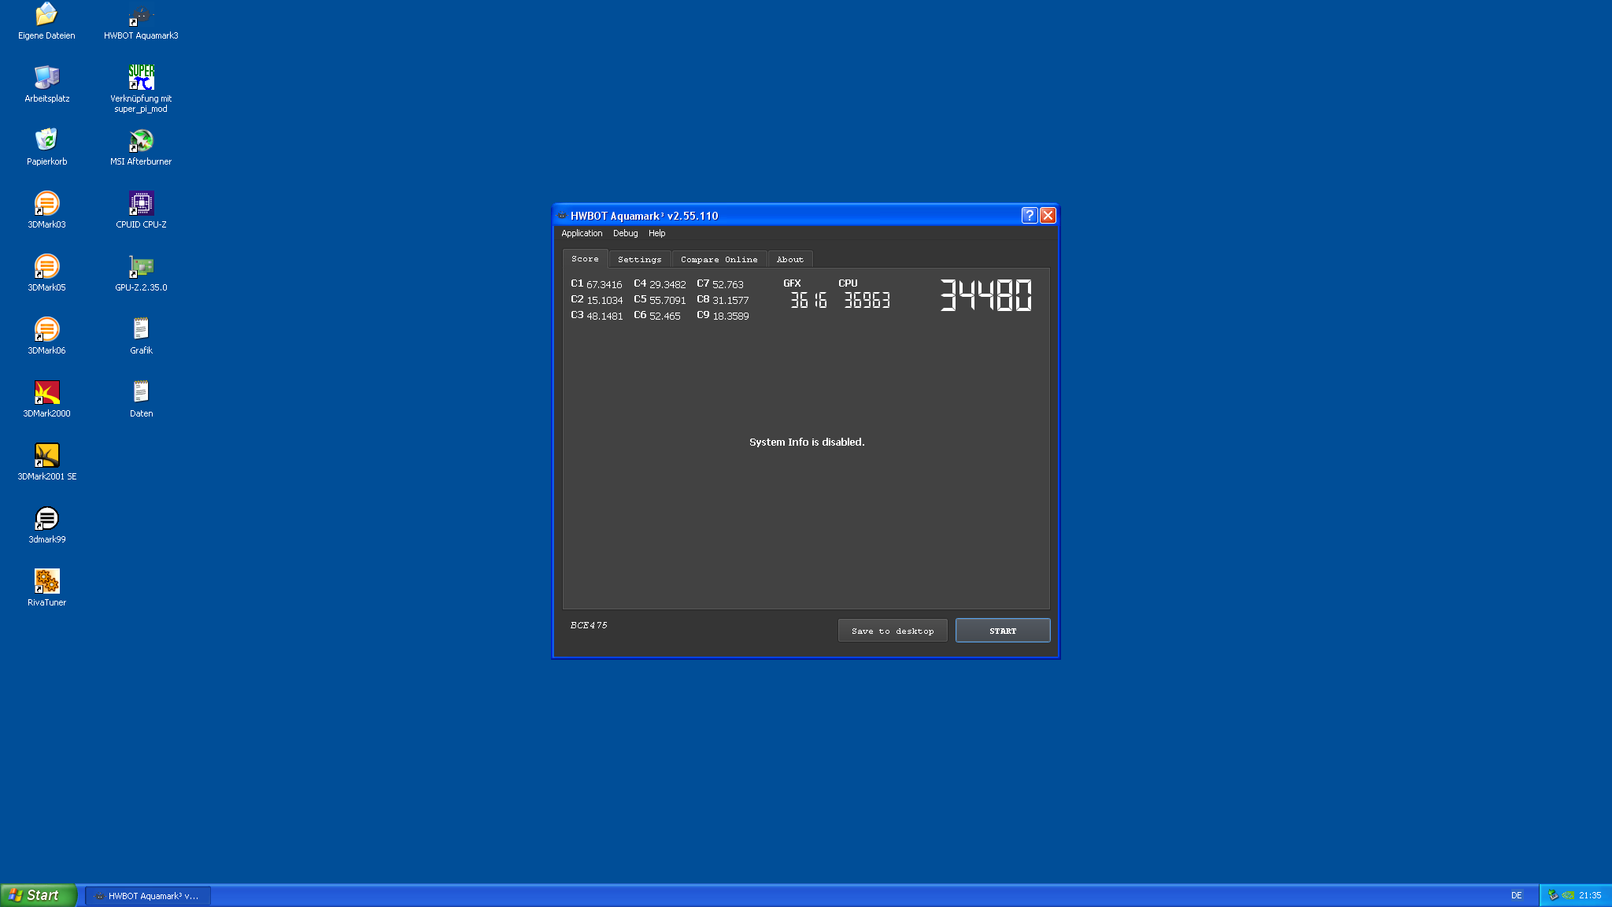1612x907 pixels.
Task: Open Arbeitsplatz desktop icon
Action: (46, 84)
